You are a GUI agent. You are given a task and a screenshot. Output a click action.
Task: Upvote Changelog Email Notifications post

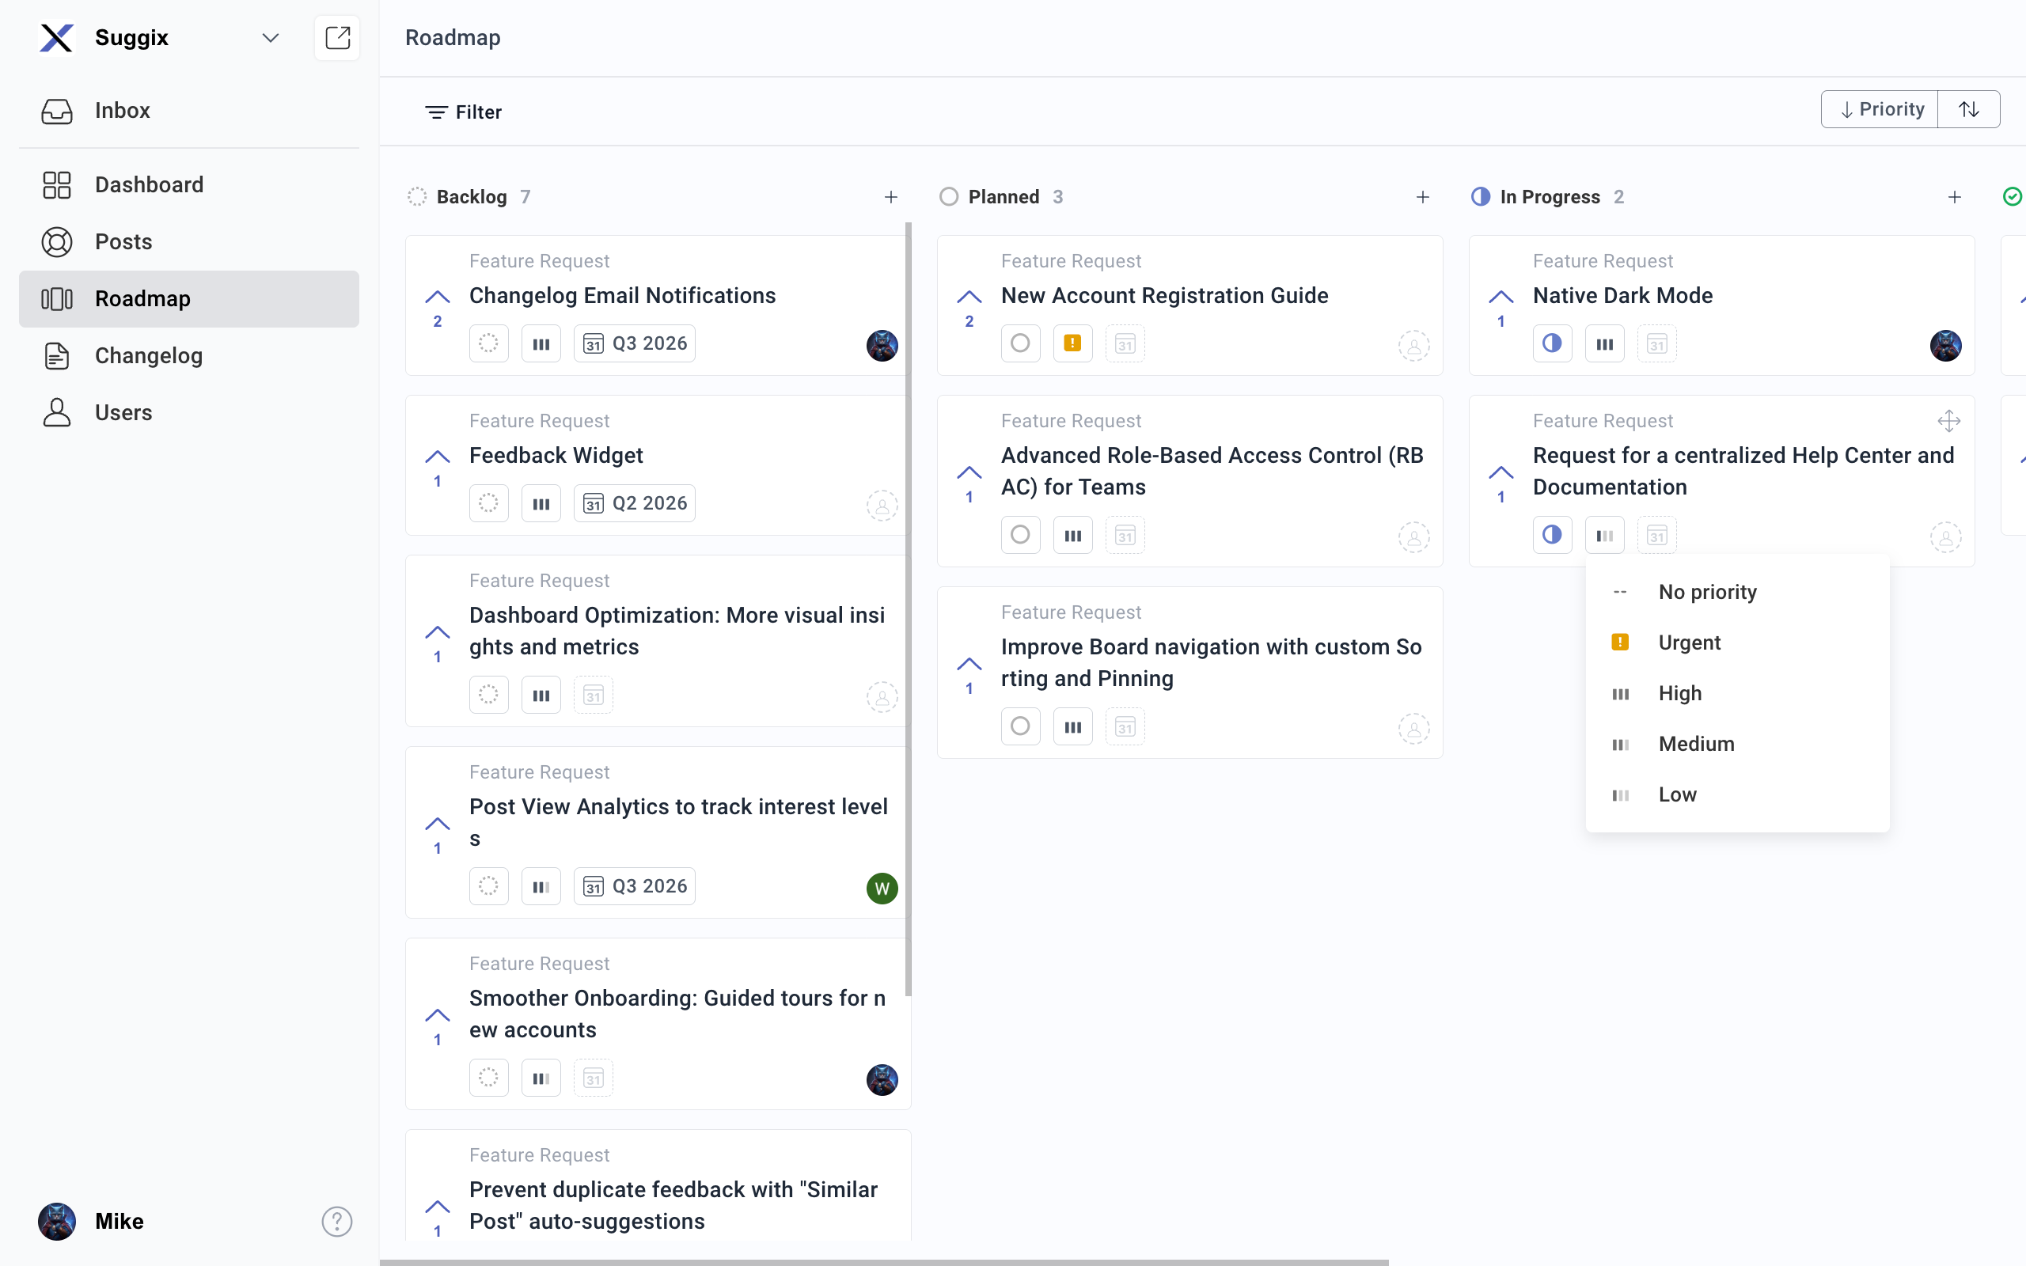coord(437,298)
